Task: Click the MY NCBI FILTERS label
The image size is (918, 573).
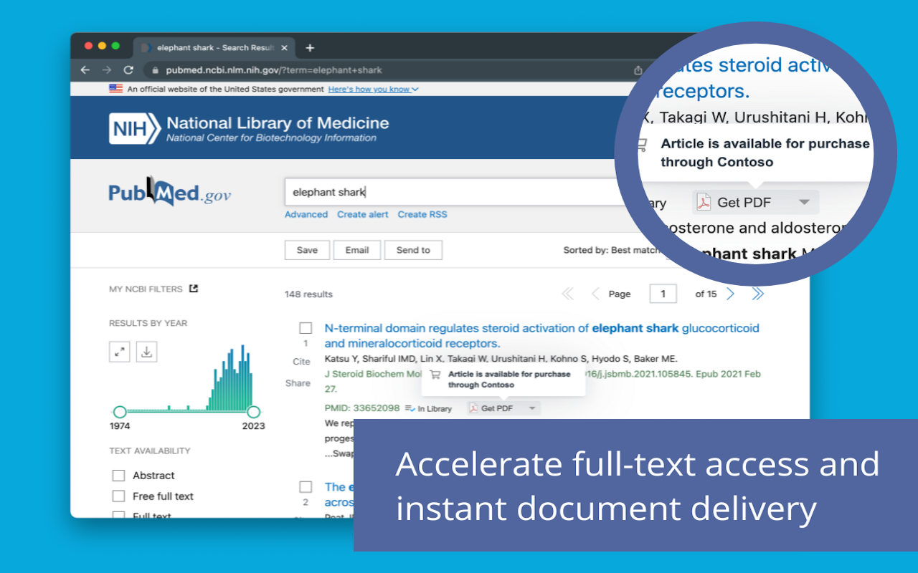Action: click(146, 289)
